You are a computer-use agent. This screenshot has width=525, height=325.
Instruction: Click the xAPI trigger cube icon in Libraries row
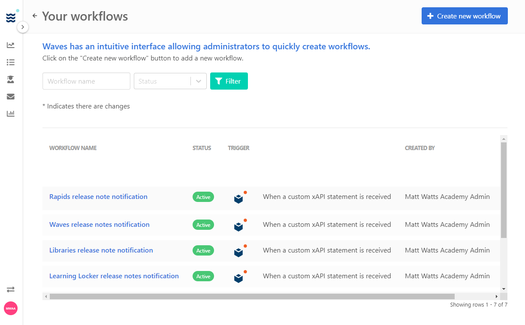click(x=239, y=252)
